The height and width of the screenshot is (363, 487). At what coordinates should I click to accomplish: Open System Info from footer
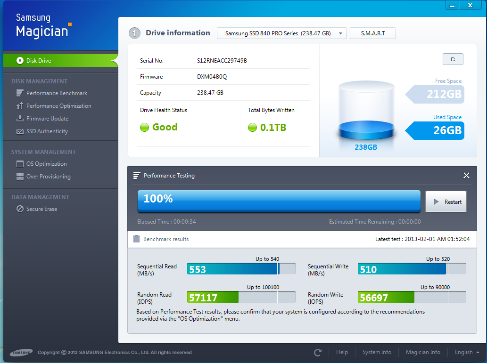[x=377, y=352]
